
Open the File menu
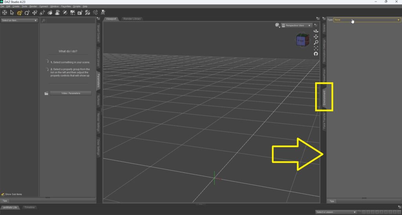coord(2,6)
